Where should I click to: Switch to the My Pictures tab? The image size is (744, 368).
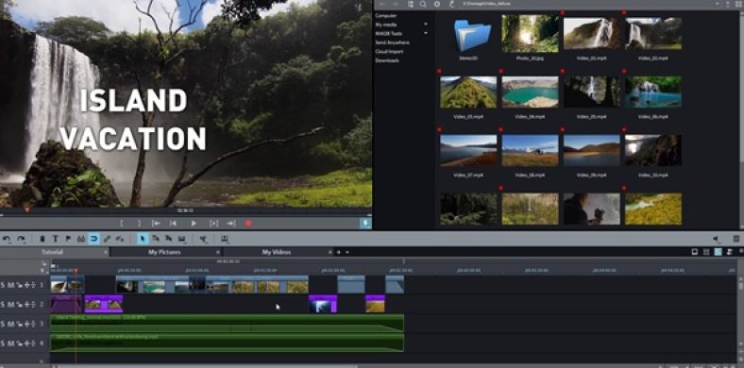coord(164,252)
